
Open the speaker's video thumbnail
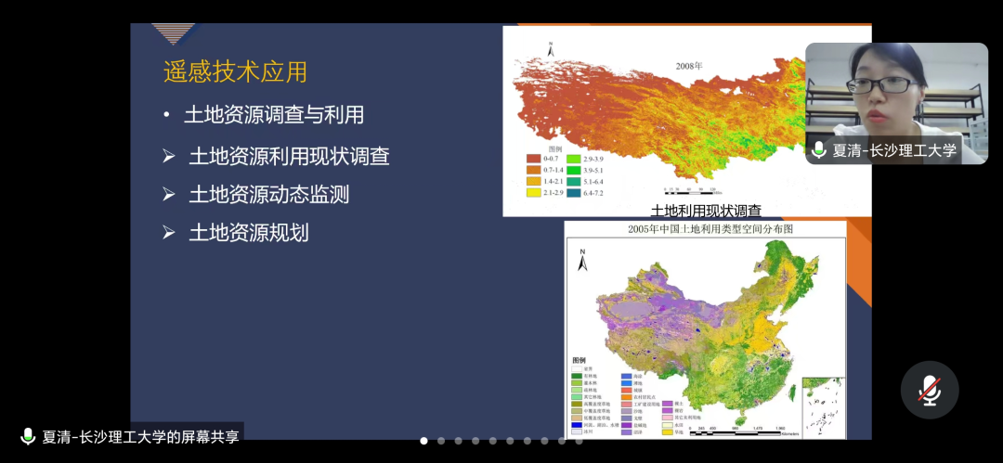pyautogui.click(x=895, y=93)
